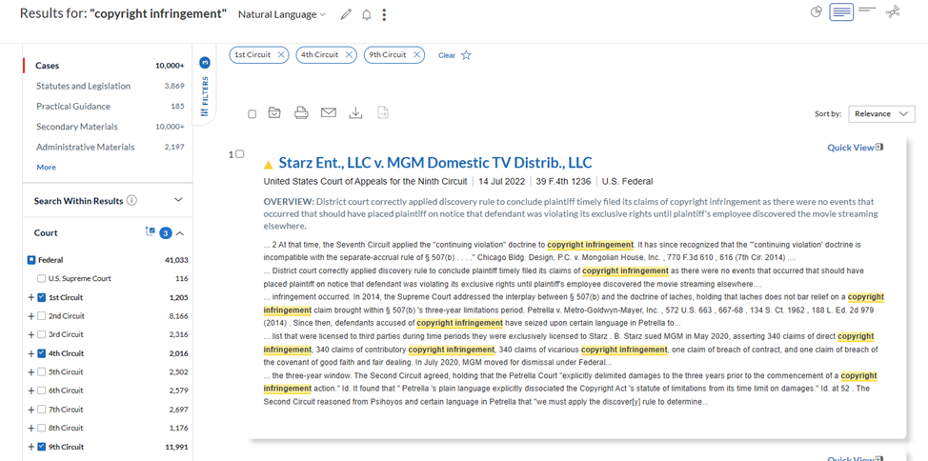Click the bell icon to create alert
The width and height of the screenshot is (928, 461).
coord(366,15)
